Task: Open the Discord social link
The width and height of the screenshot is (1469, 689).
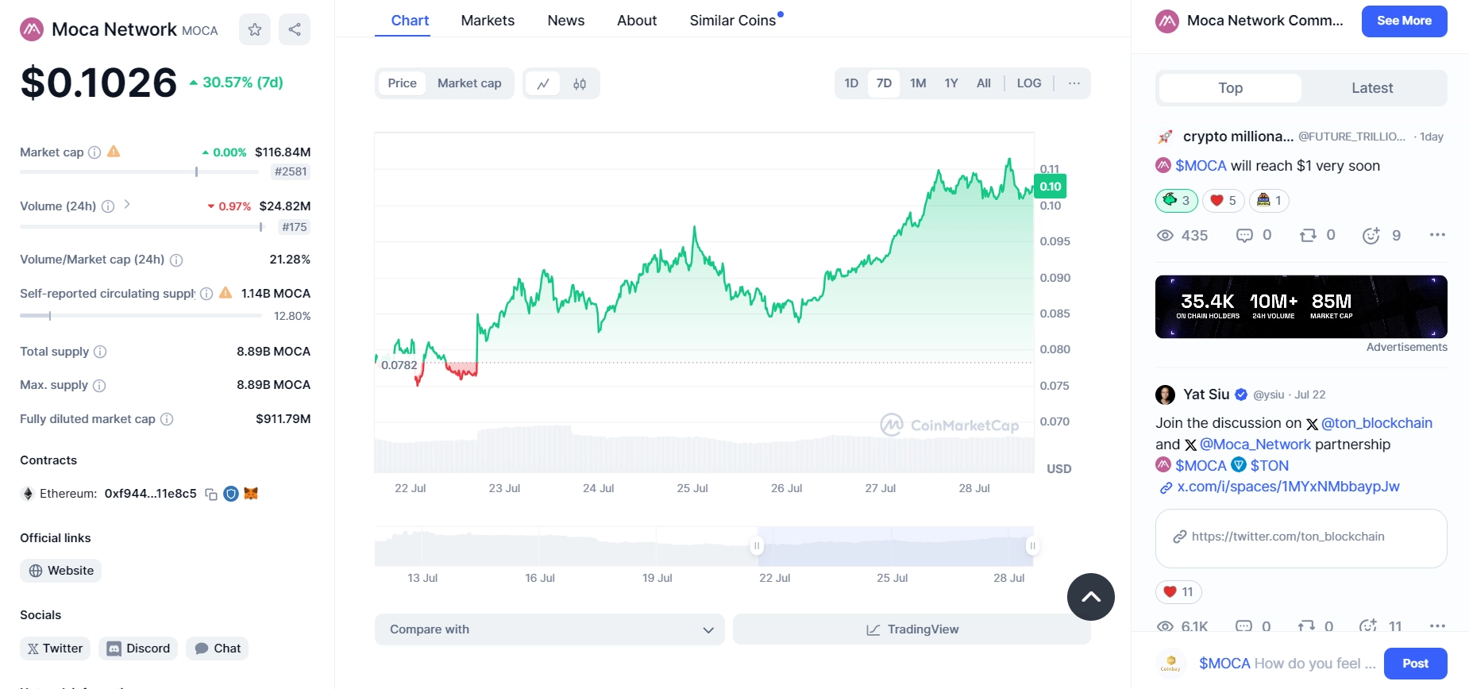Action: (x=138, y=649)
